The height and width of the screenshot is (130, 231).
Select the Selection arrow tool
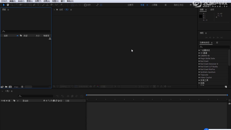point(4,5)
